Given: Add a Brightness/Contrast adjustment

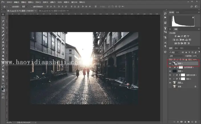Looking at the screenshot, I should pyautogui.click(x=176, y=36).
